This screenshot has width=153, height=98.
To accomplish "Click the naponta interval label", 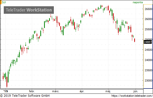I will [x=138, y=2].
